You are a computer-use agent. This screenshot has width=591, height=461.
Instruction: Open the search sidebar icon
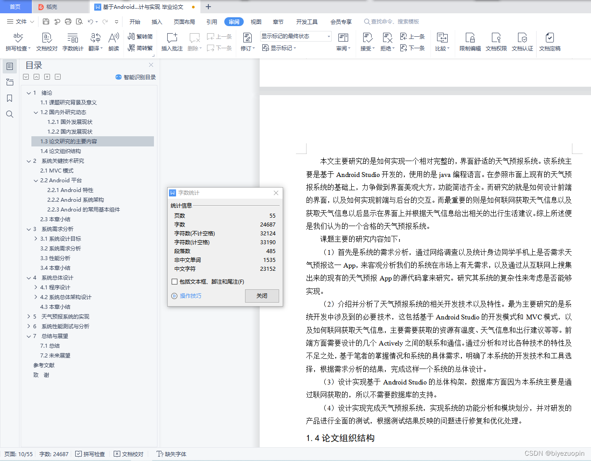pyautogui.click(x=10, y=114)
